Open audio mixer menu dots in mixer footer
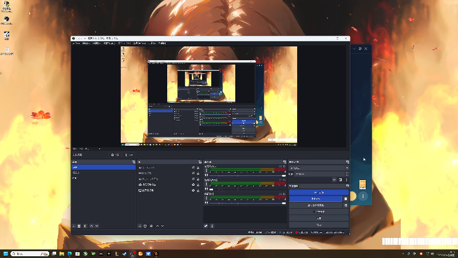This screenshot has height=258, width=458. 212,226
